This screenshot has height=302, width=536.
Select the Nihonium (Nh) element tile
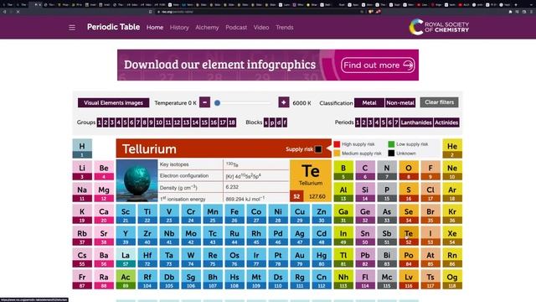[x=343, y=279]
